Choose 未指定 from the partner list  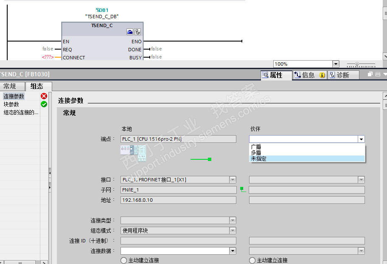[x=307, y=159]
